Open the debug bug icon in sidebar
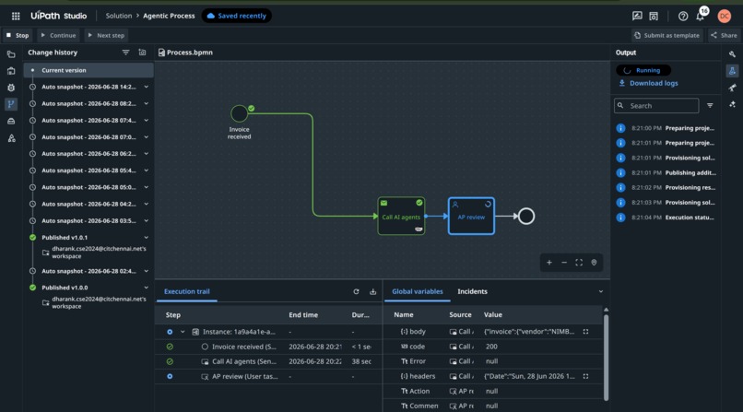The width and height of the screenshot is (743, 412). pos(11,88)
